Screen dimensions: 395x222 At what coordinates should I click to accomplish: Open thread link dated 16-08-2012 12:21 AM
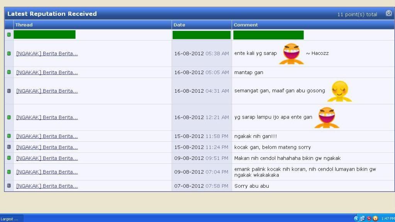tap(47, 117)
